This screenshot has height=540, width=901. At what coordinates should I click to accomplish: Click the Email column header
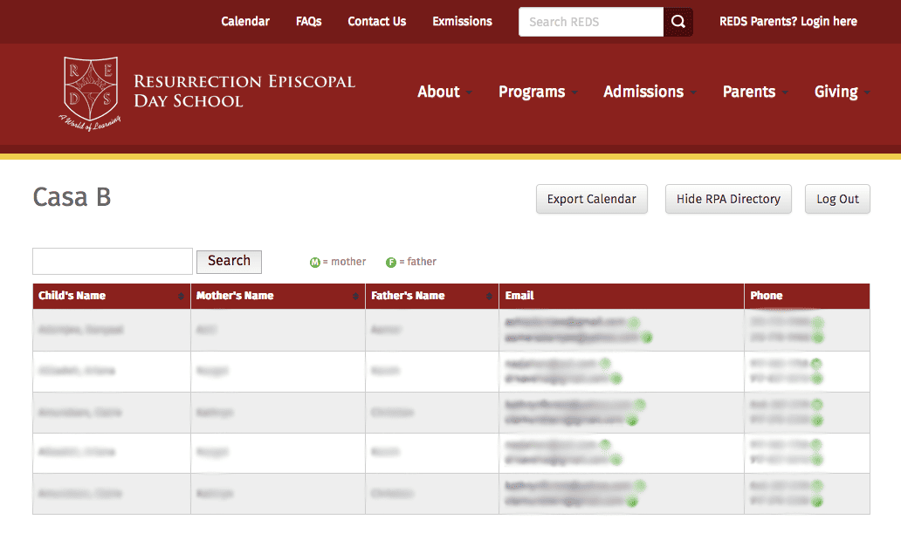pos(621,296)
